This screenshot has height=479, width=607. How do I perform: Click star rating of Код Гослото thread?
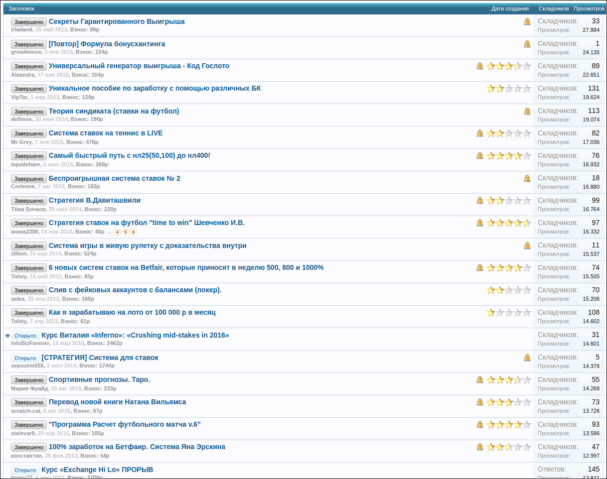click(x=509, y=66)
